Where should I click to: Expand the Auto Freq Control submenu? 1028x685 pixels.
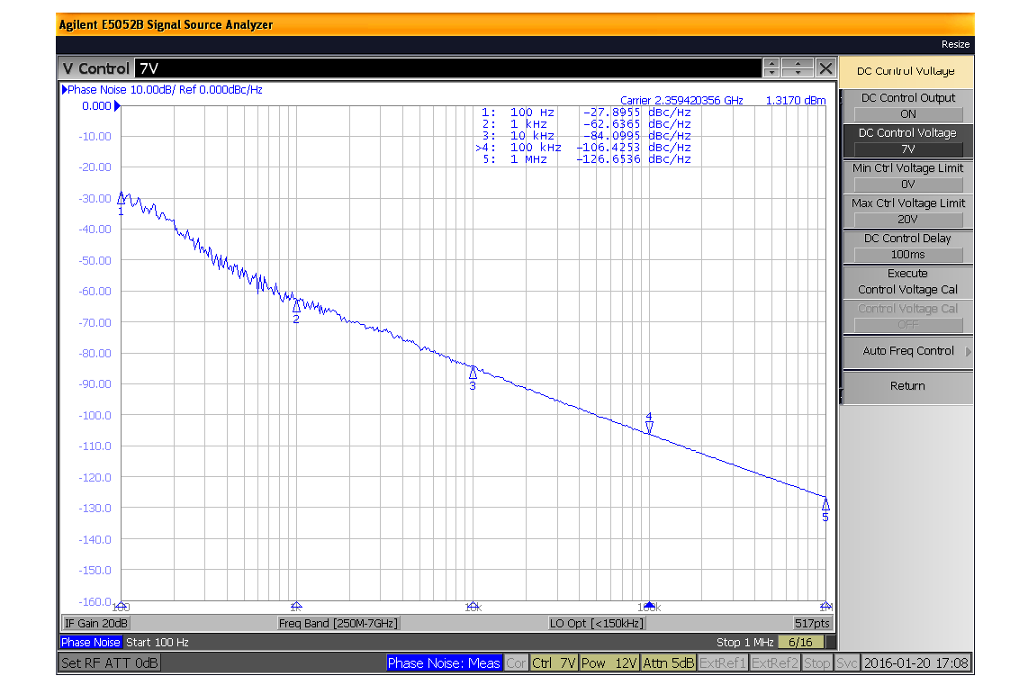[906, 351]
